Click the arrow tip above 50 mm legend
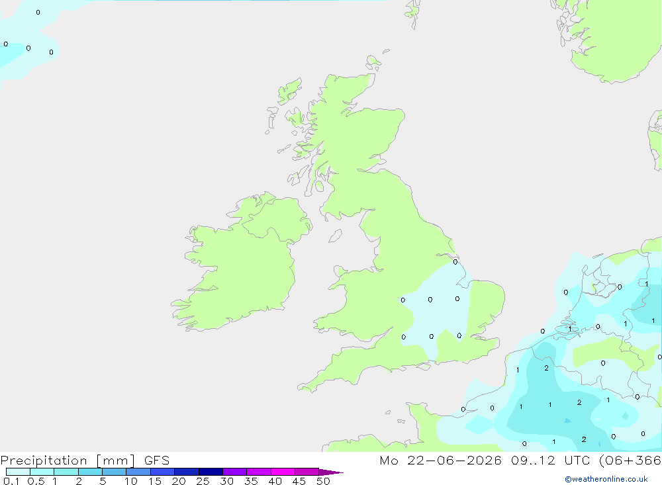The height and width of the screenshot is (485, 662). click(330, 472)
